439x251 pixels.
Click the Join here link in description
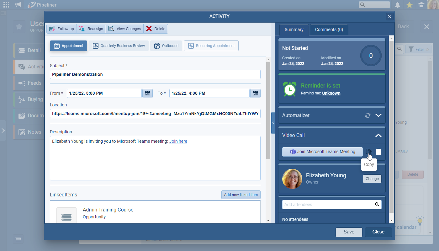coord(178,141)
